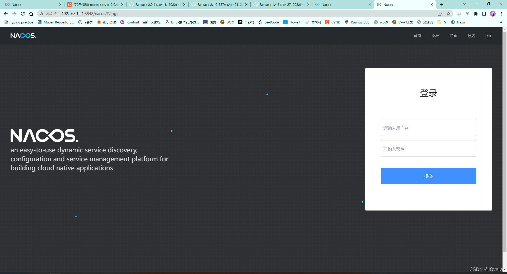The image size is (507, 274).
Task: Open the Hexo bookmark
Action: point(458,22)
